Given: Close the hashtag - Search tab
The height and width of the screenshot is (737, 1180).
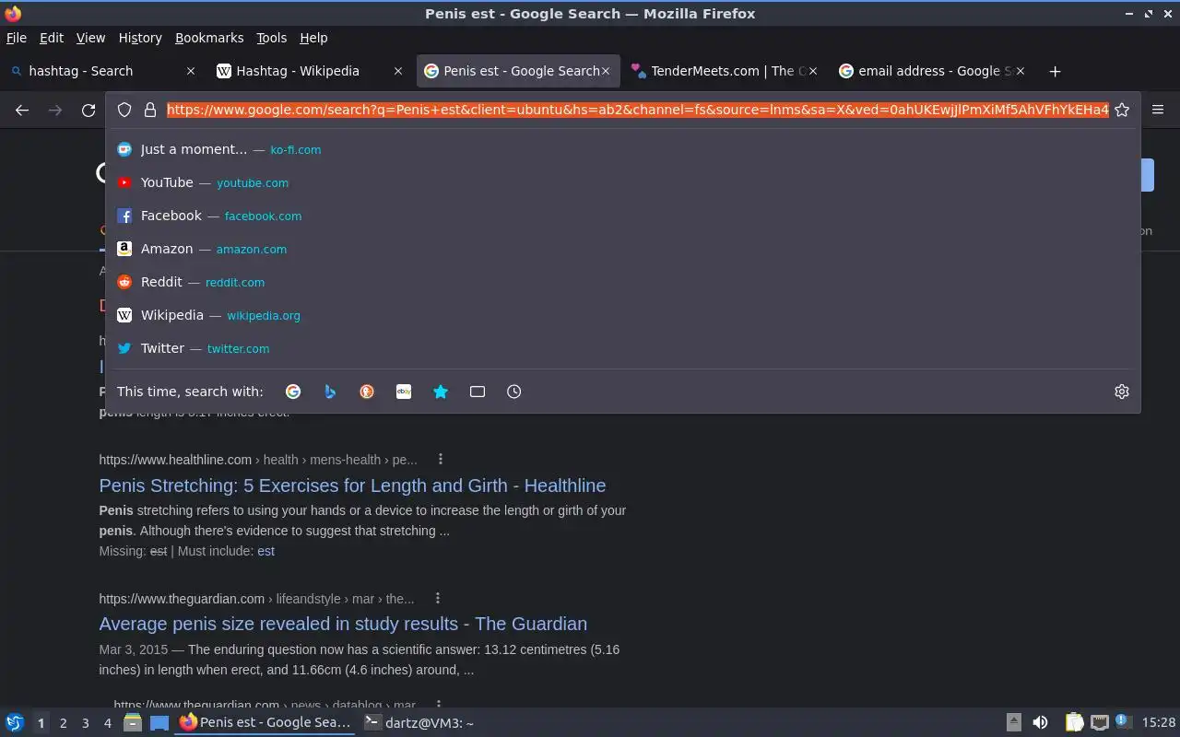Looking at the screenshot, I should (x=191, y=71).
